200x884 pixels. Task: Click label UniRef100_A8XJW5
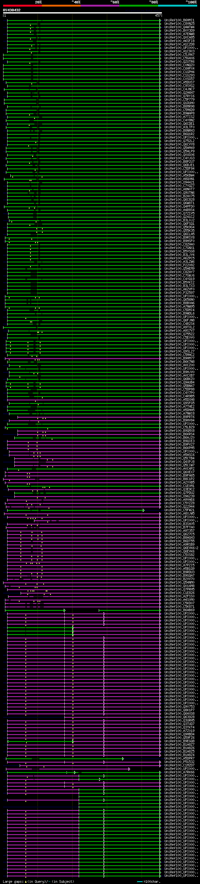point(179,513)
